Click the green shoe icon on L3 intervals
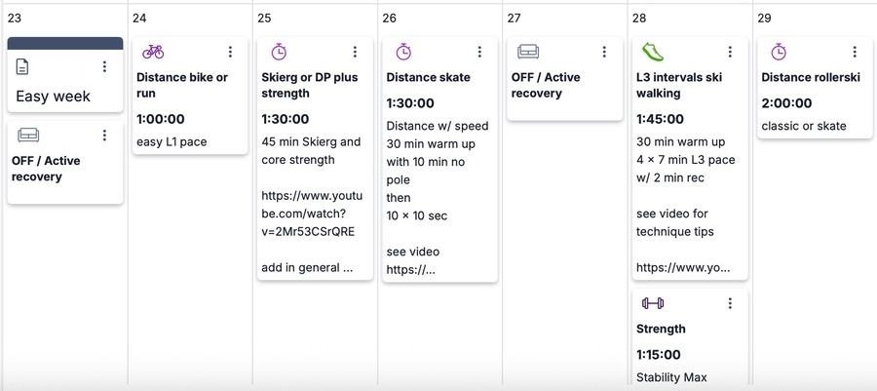The height and width of the screenshot is (391, 877). (x=653, y=52)
